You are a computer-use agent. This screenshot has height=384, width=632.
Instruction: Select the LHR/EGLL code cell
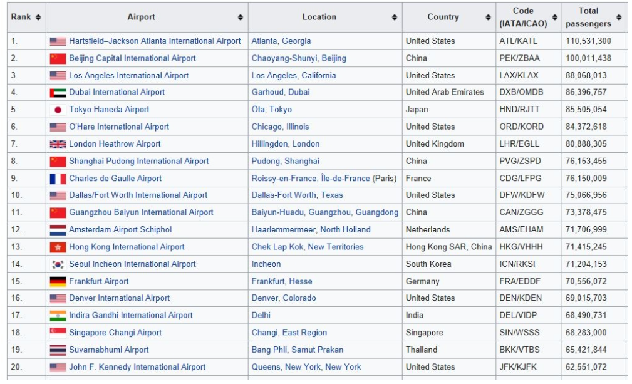[x=529, y=144]
